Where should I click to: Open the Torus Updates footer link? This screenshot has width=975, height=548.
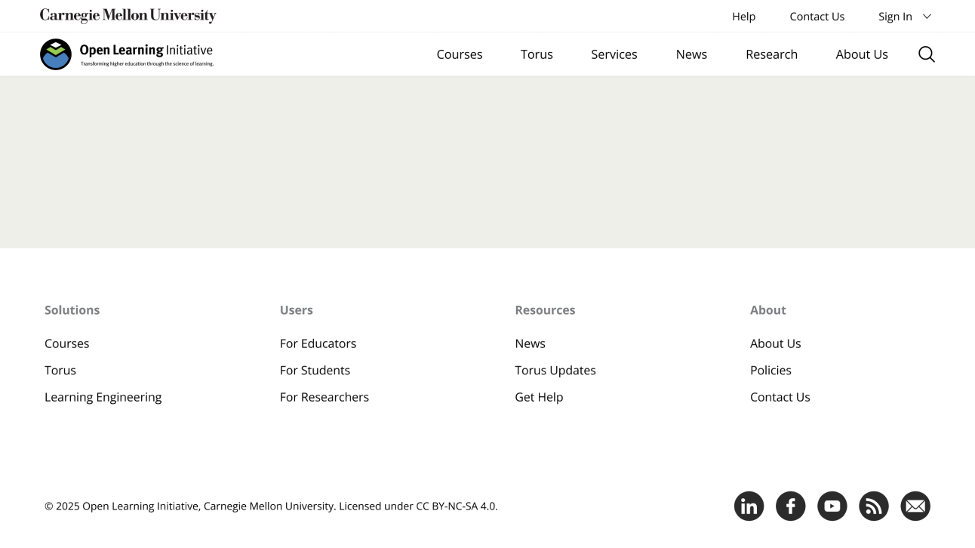pos(555,371)
